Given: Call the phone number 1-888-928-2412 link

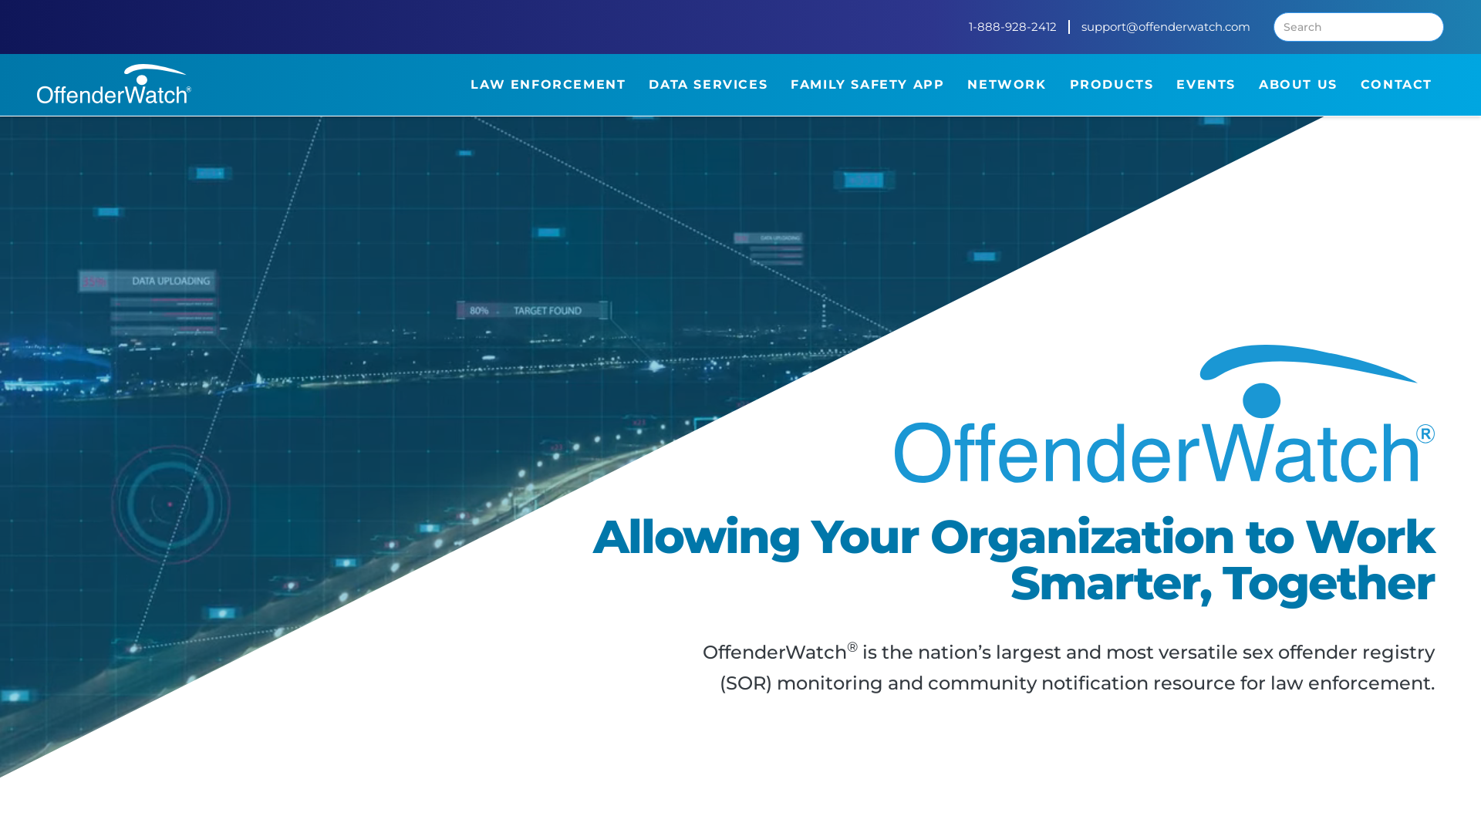Looking at the screenshot, I should tap(1012, 27).
